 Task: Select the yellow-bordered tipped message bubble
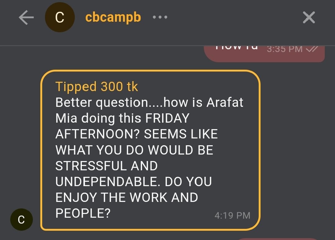pos(150,150)
